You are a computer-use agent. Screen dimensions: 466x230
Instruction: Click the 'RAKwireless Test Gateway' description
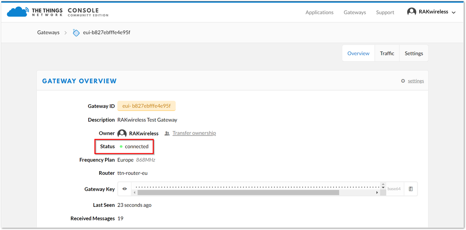147,120
